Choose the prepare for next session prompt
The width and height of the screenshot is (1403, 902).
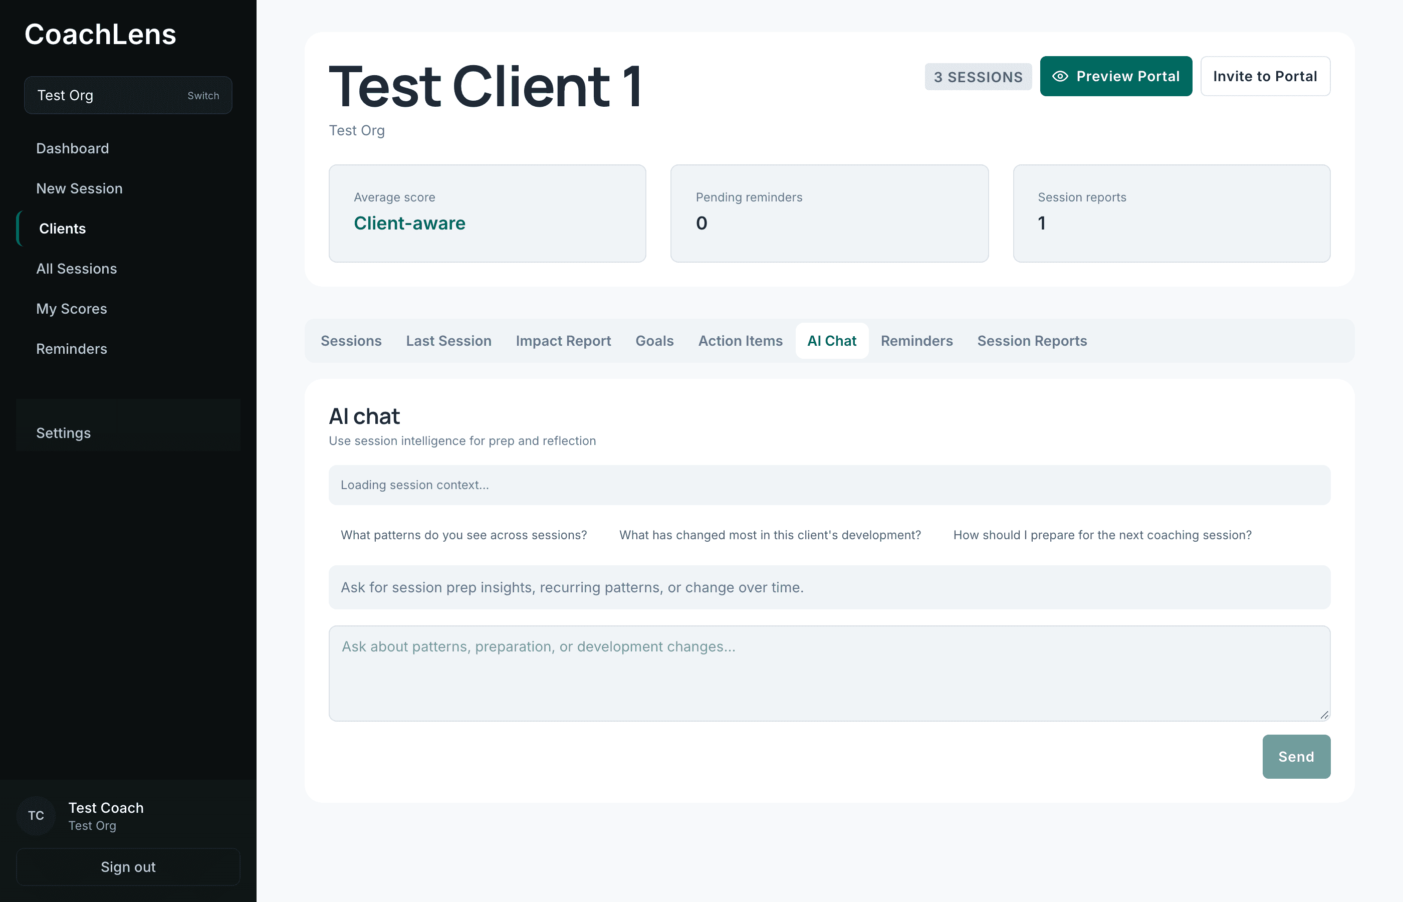(x=1102, y=535)
